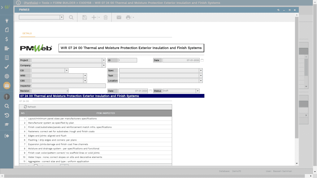Expand the Company dropdown
The width and height of the screenshot is (317, 178).
pyautogui.click(x=104, y=66)
